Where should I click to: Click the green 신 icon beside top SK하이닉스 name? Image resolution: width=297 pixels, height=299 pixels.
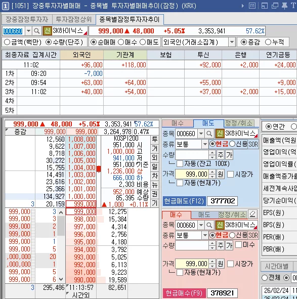coord(47,31)
